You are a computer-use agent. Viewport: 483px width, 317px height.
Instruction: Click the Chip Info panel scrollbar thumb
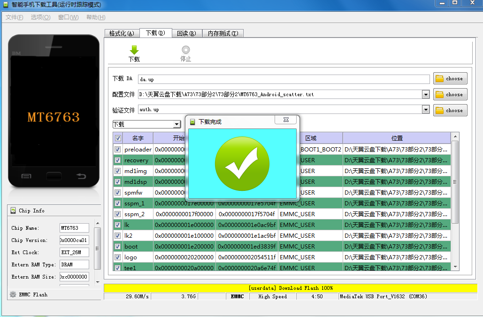click(97, 249)
